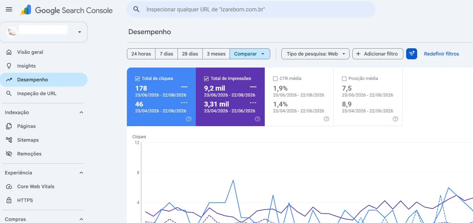This screenshot has width=473, height=223.
Task: Click the 46 previous clicks value
Action: pyautogui.click(x=139, y=104)
